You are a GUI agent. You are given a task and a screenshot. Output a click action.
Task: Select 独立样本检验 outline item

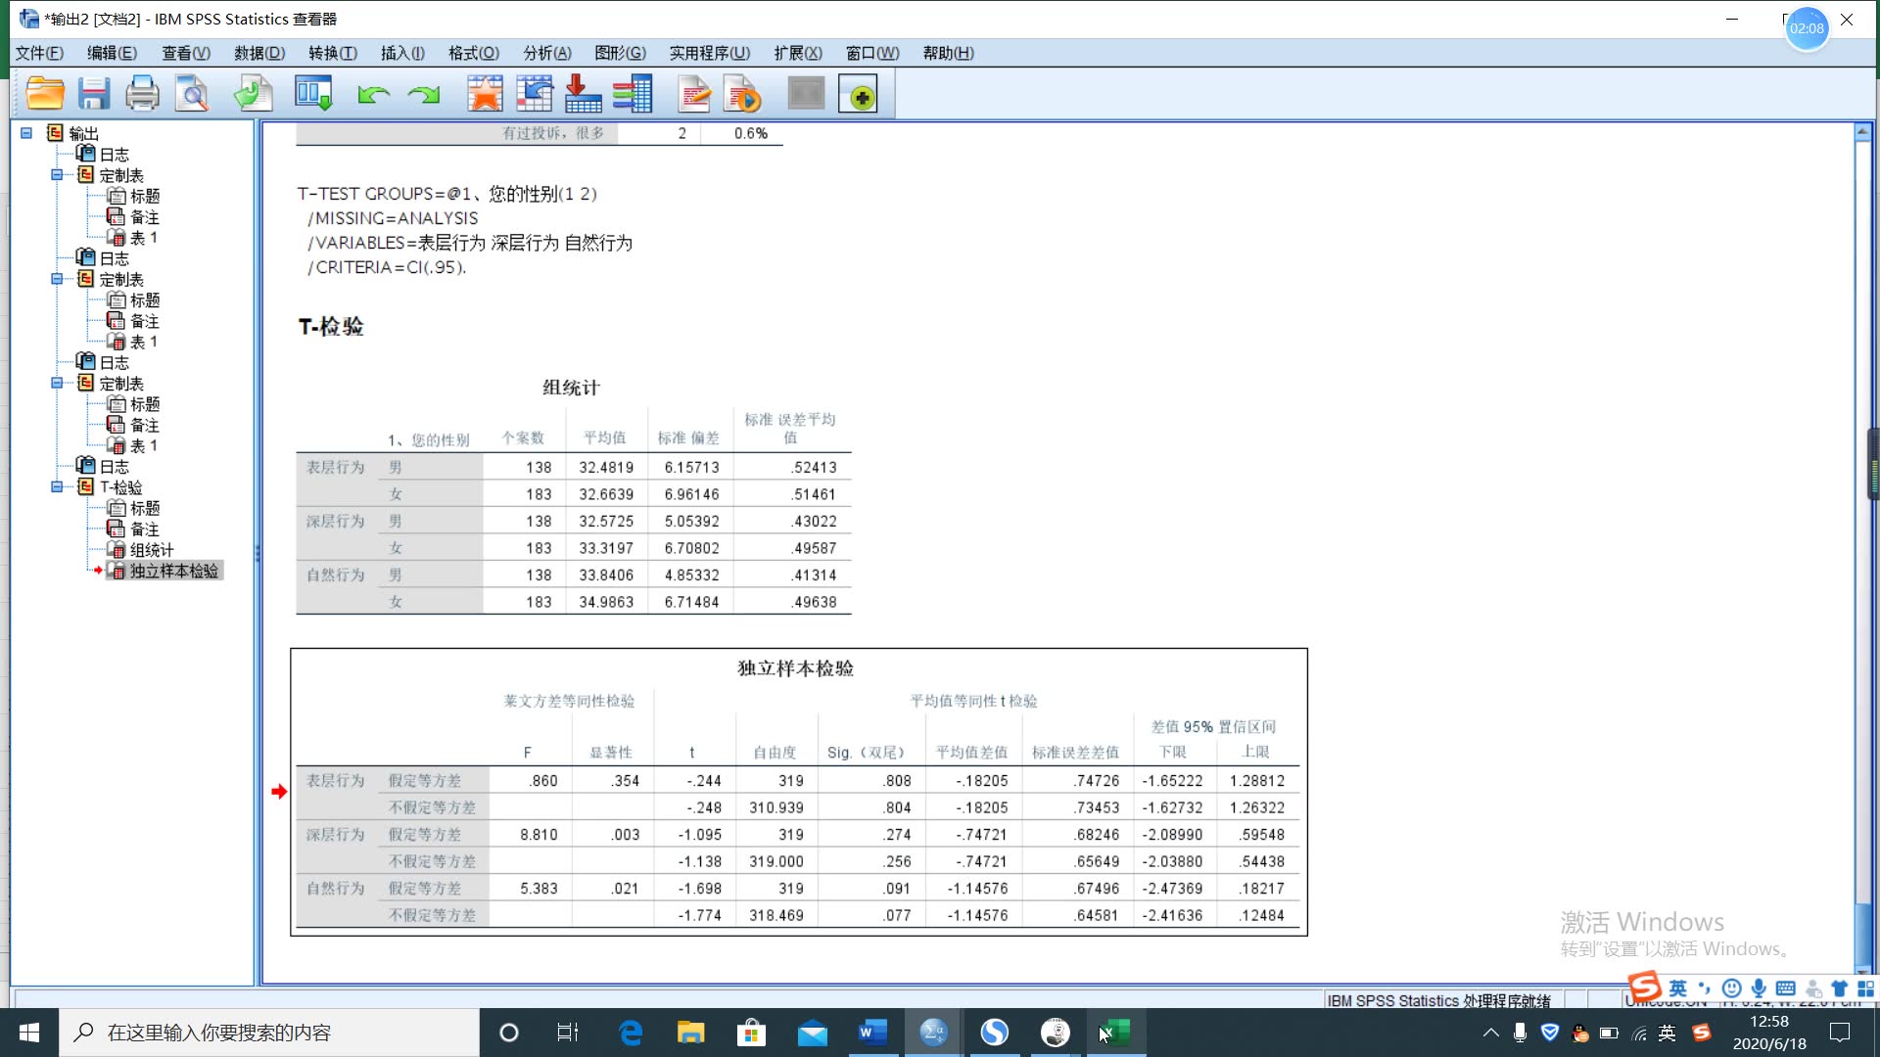173,571
